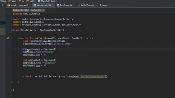Close the Employee.kt tab
The width and height of the screenshot is (175, 98).
click(x=74, y=5)
